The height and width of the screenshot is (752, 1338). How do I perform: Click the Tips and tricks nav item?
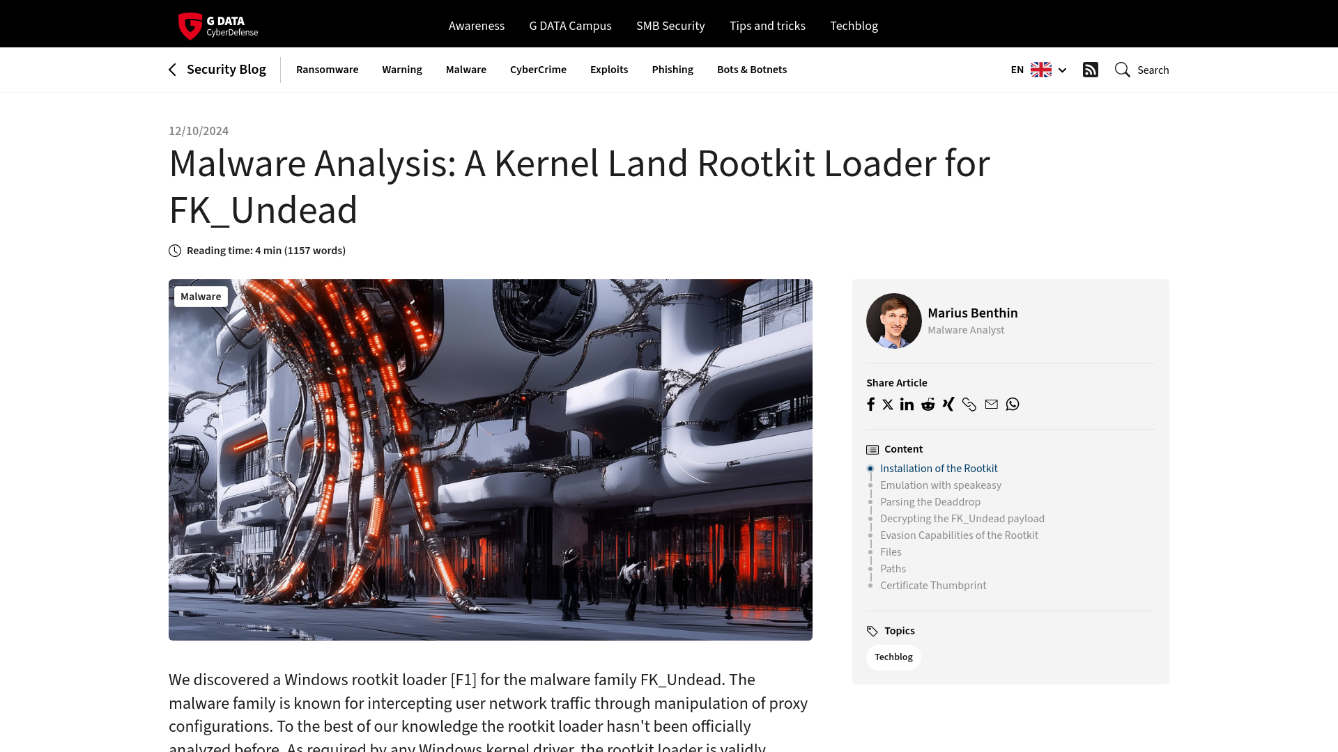[767, 25]
